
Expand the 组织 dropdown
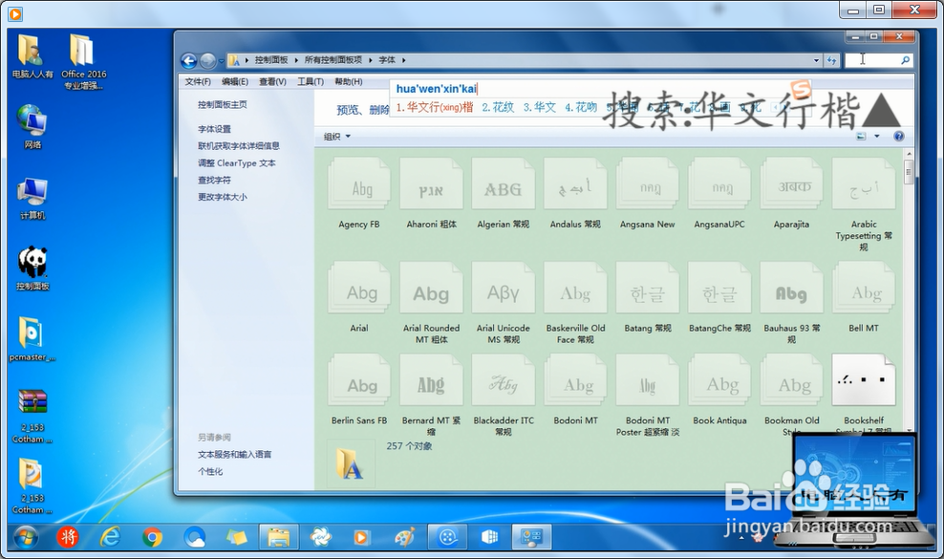[337, 137]
